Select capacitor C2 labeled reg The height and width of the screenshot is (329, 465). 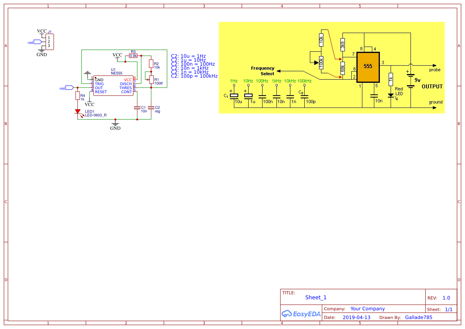pos(152,108)
